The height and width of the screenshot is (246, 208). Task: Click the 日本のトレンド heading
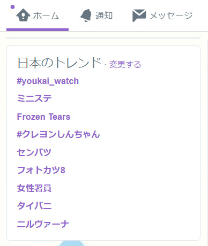60,63
